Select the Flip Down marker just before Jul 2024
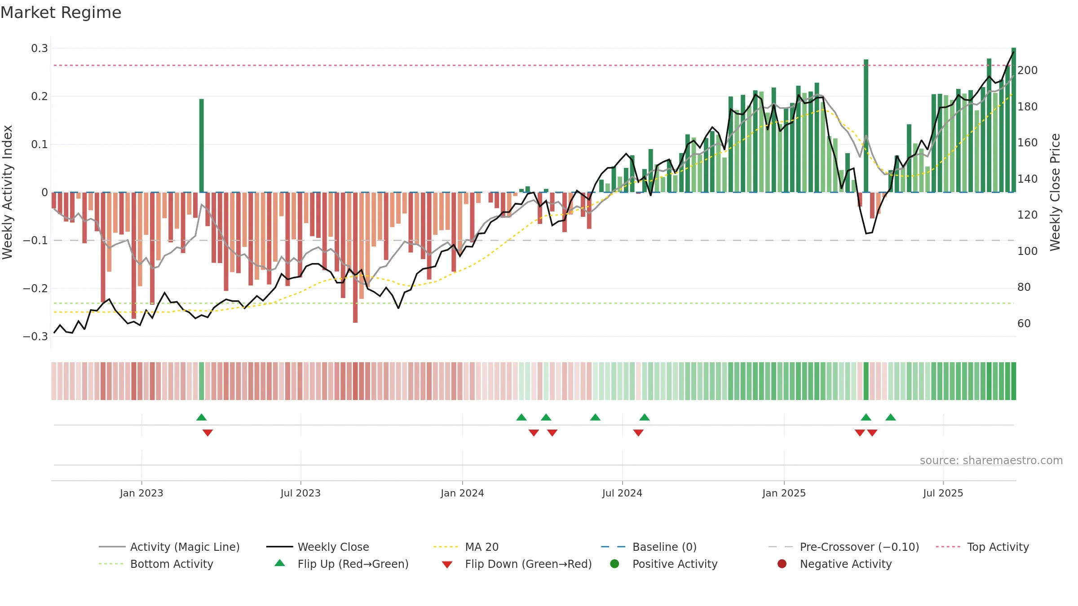 (638, 433)
